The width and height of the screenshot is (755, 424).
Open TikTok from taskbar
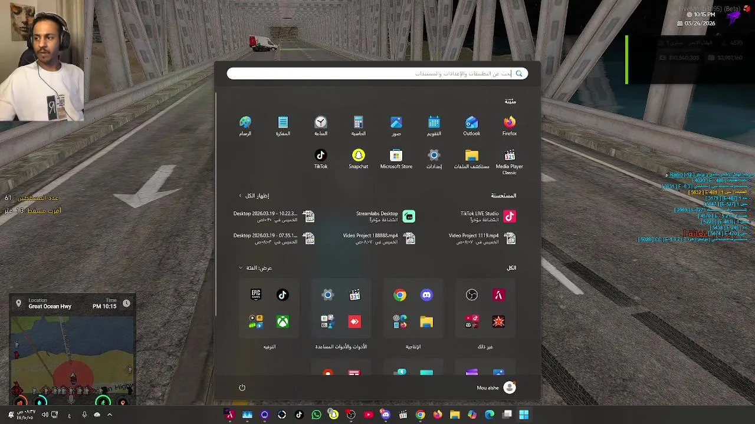299,415
